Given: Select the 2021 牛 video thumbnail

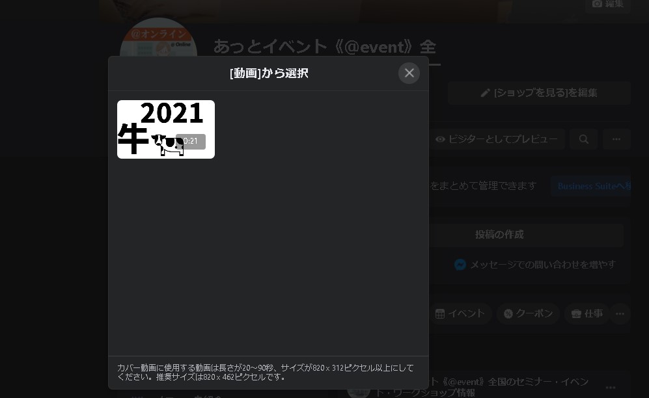Looking at the screenshot, I should (166, 129).
